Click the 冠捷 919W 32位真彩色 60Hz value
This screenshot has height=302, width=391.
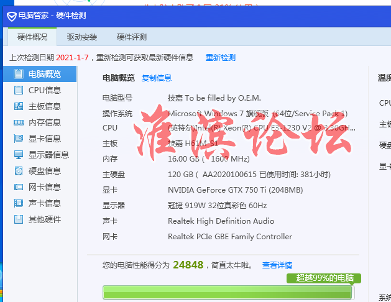pos(217,206)
